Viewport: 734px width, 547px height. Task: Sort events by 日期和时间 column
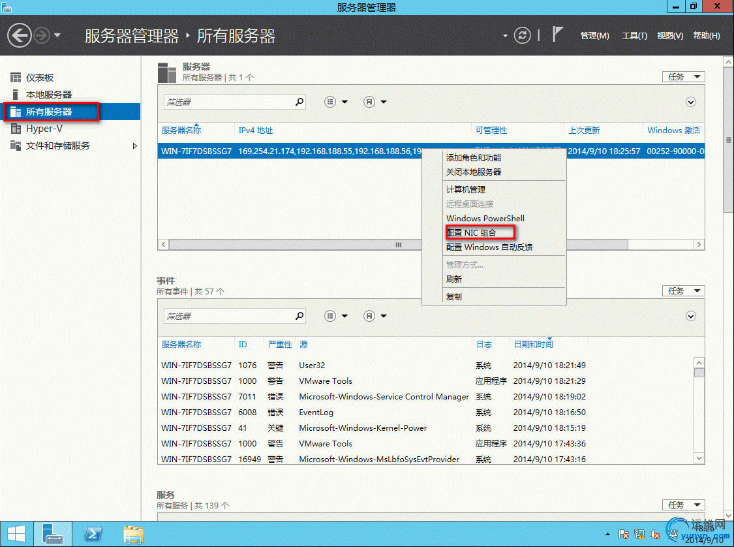click(533, 344)
